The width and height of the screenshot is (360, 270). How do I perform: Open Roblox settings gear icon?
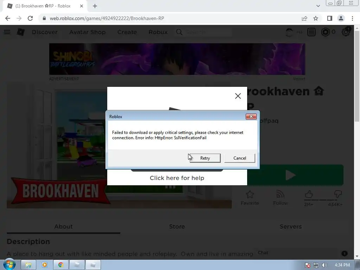click(346, 32)
